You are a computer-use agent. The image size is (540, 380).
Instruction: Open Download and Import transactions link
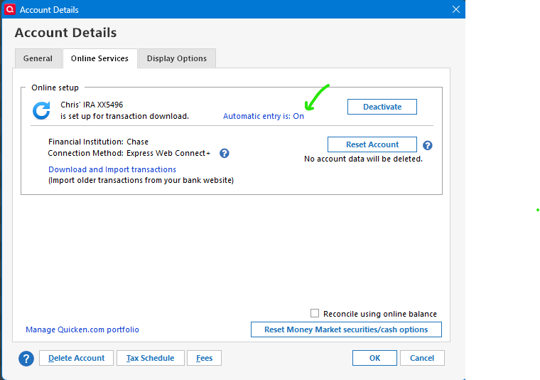(112, 169)
